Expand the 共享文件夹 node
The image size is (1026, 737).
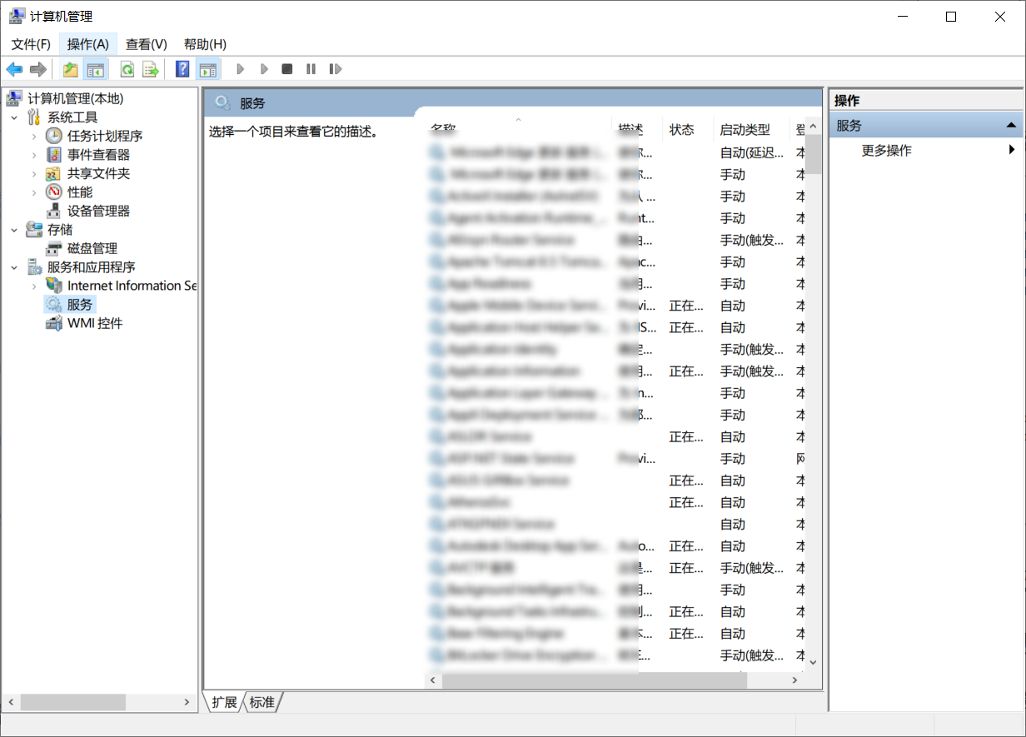34,173
